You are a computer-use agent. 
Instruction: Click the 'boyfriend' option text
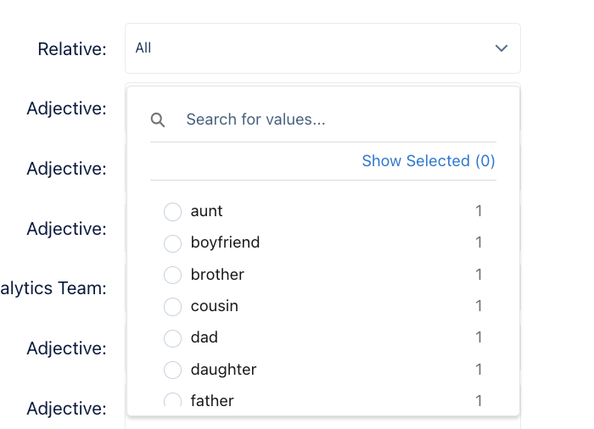click(x=225, y=242)
